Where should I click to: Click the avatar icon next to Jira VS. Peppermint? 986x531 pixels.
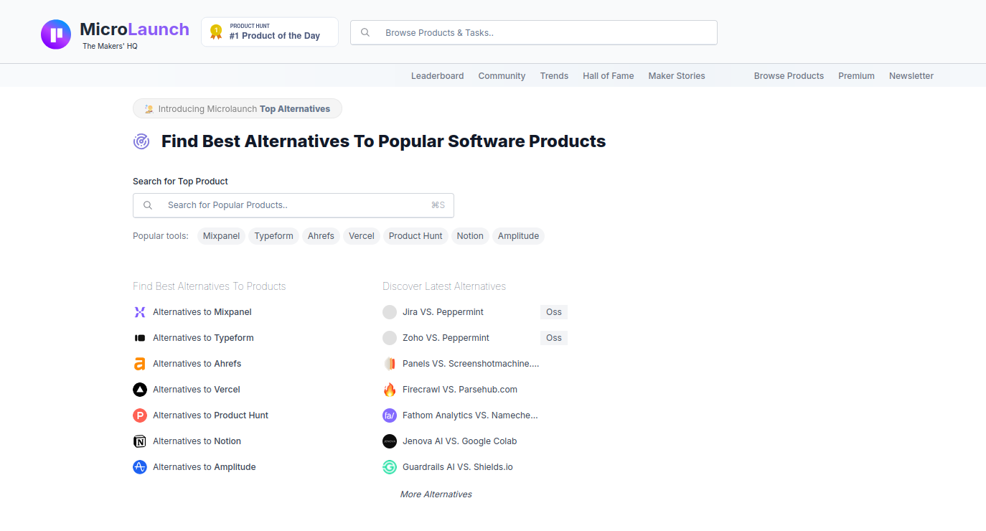pyautogui.click(x=390, y=312)
